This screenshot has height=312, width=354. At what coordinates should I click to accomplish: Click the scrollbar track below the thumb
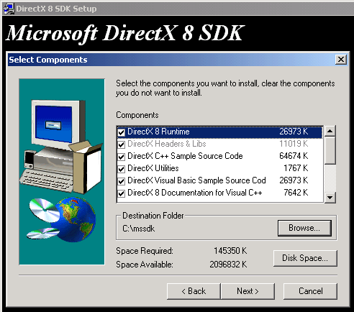point(330,178)
